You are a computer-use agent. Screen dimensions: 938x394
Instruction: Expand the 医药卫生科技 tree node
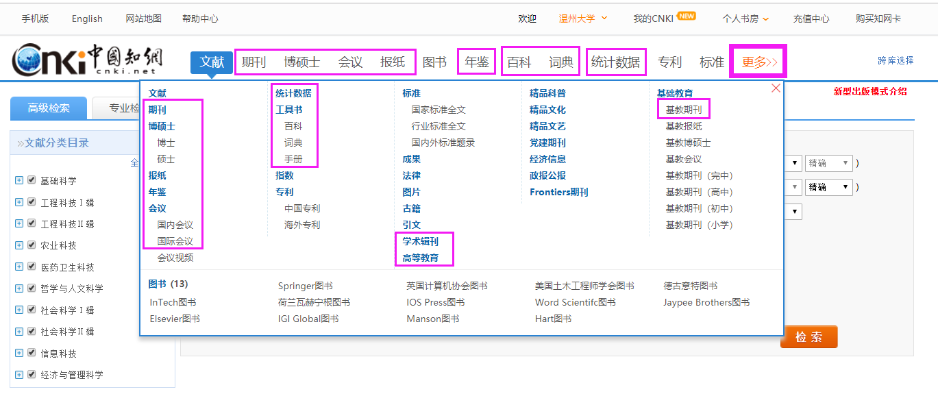point(19,267)
